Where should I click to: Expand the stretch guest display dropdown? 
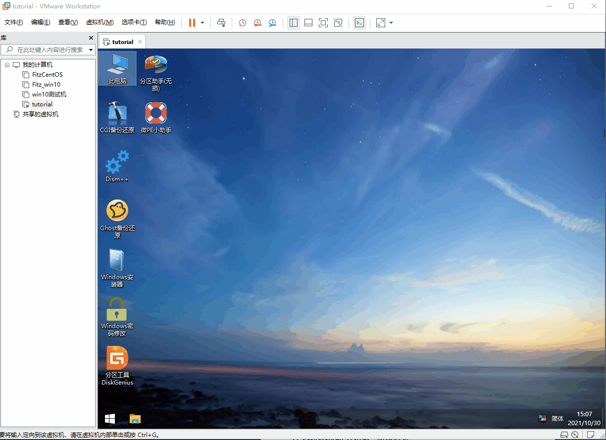pos(391,23)
